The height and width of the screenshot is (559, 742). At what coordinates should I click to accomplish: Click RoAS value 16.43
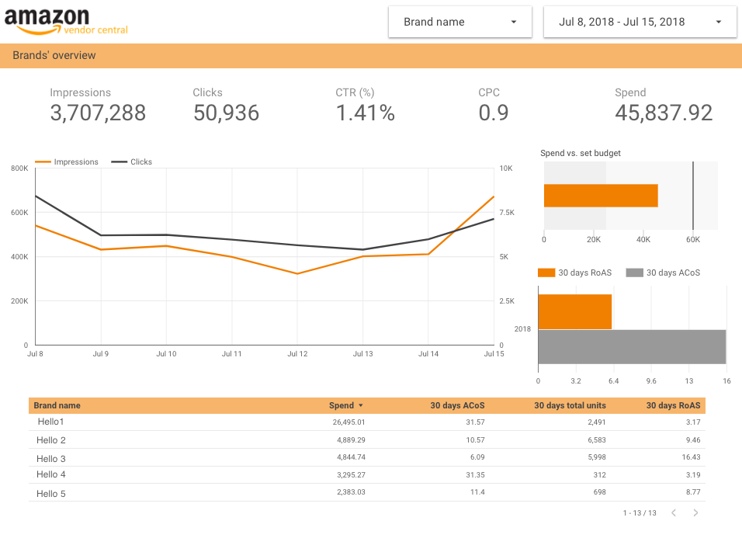pos(691,457)
